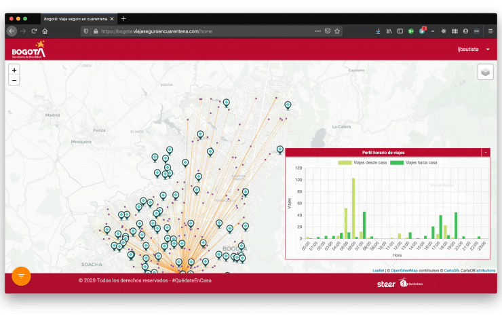Open the page actions ellipsis menu
This screenshot has height=319, width=502.
pyautogui.click(x=317, y=31)
